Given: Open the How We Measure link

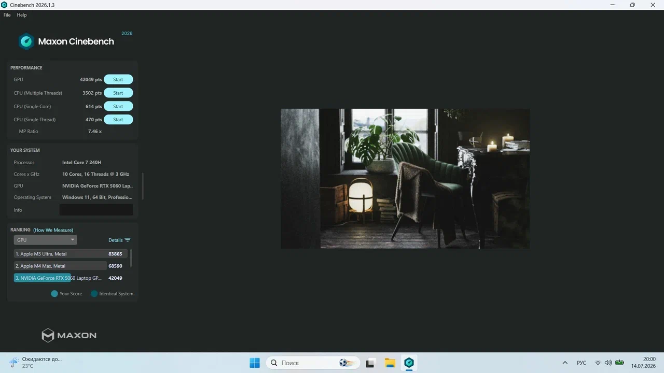Looking at the screenshot, I should coord(53,230).
